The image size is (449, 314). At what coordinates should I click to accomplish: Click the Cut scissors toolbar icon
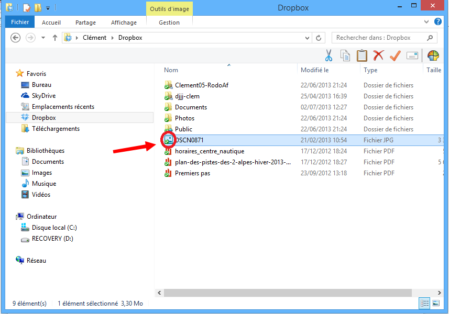328,55
